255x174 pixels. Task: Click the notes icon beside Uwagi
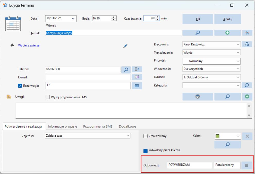(8, 97)
